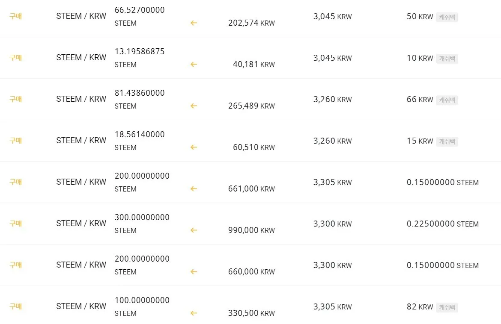Select the STEEM / KRW pair in the 100.00000000 row
The image size is (501, 324).
coord(81,306)
